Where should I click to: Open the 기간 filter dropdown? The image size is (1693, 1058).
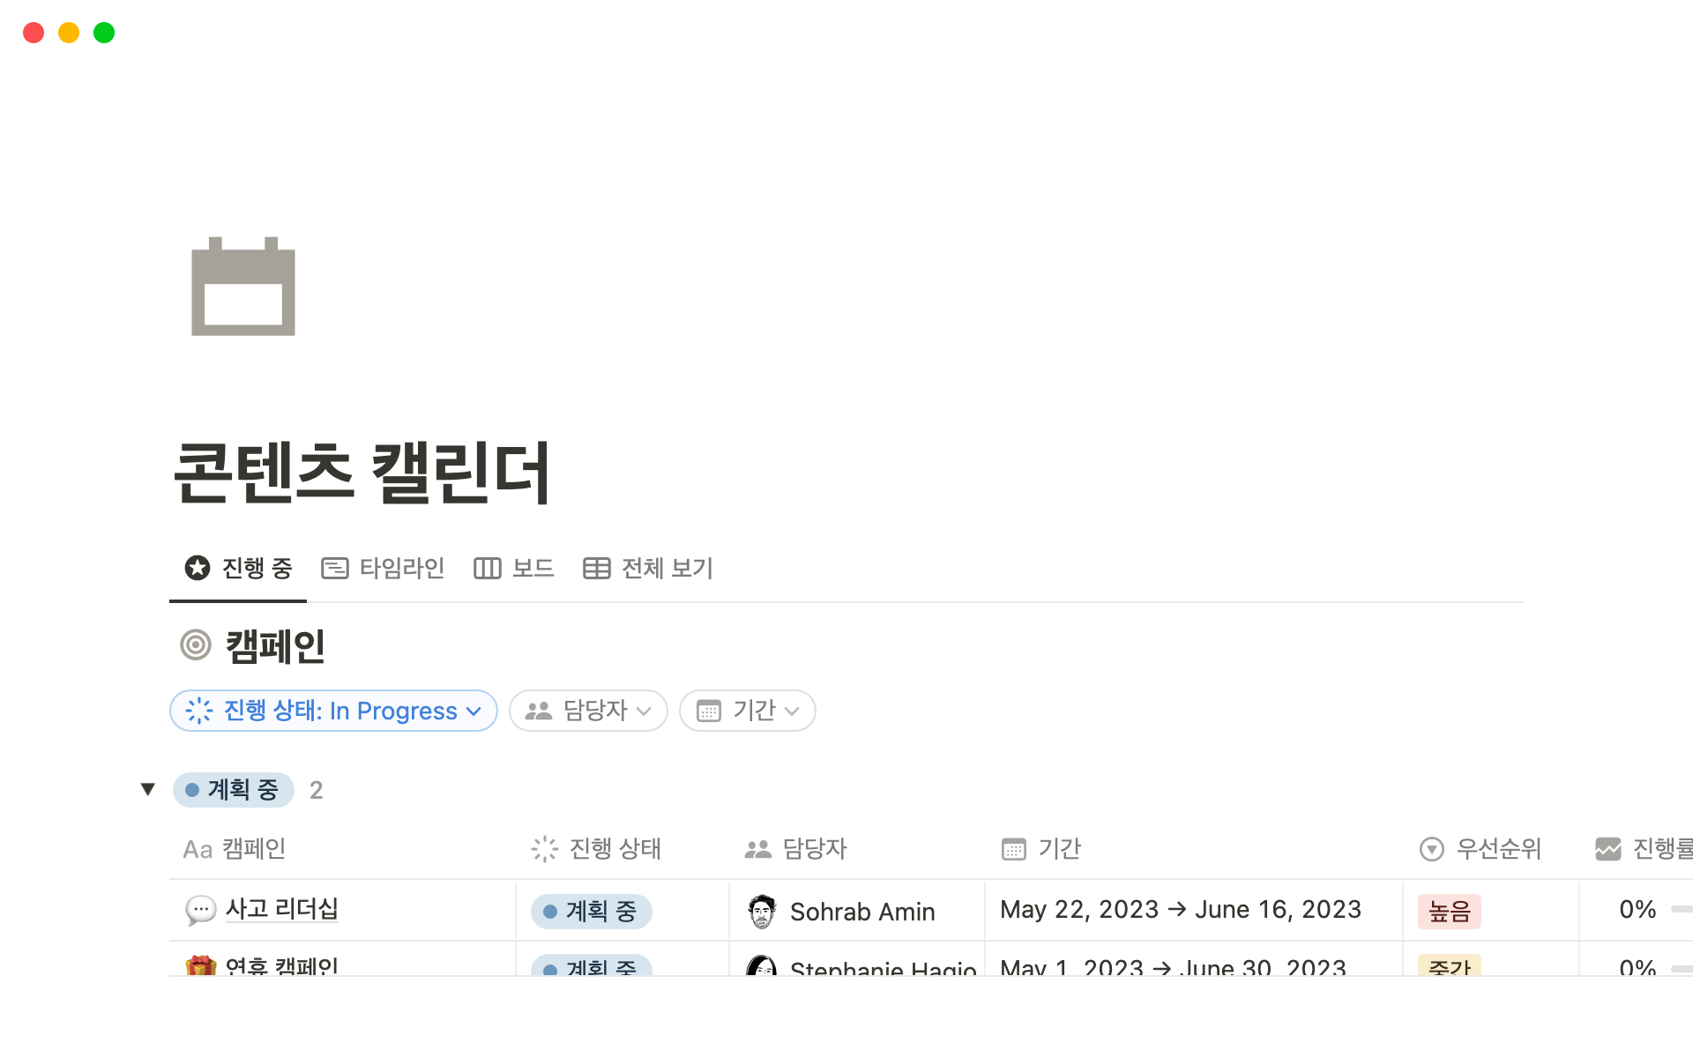click(x=747, y=711)
